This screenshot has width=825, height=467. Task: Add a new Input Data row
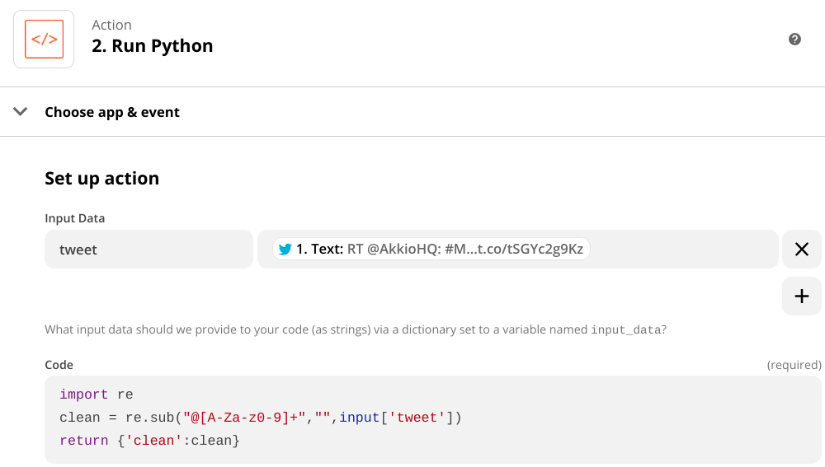[x=801, y=297]
